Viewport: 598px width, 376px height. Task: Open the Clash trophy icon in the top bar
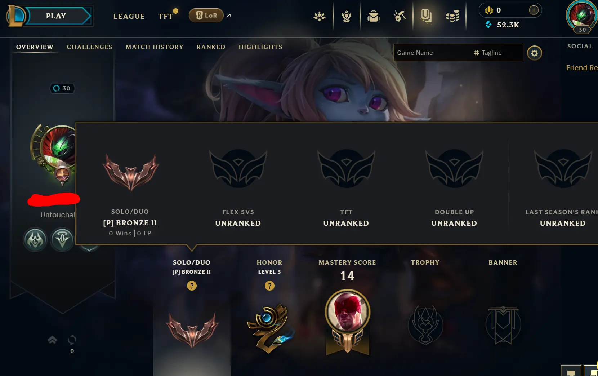click(347, 16)
